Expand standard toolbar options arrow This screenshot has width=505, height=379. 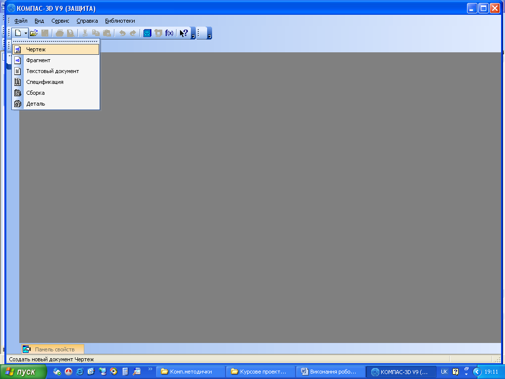pos(193,33)
